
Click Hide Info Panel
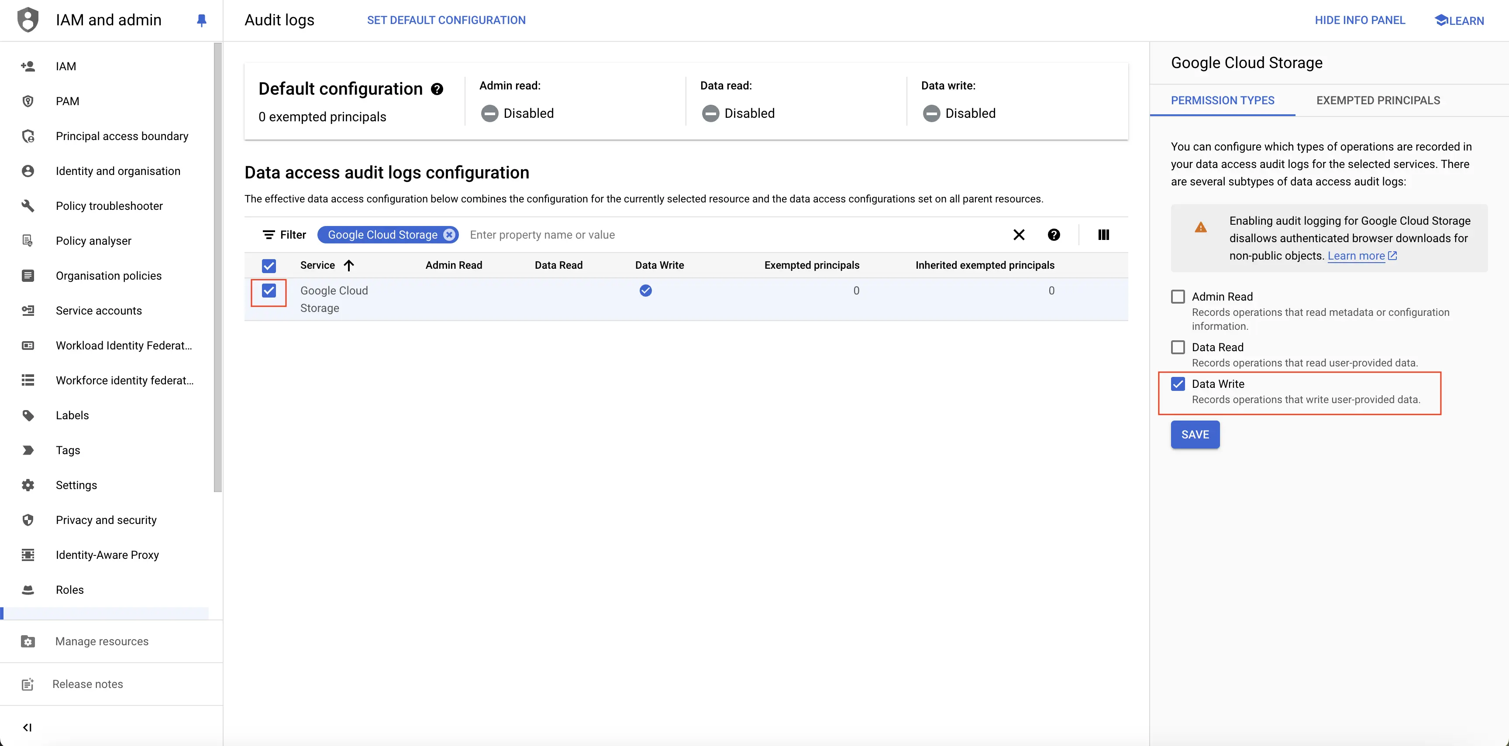coord(1360,20)
